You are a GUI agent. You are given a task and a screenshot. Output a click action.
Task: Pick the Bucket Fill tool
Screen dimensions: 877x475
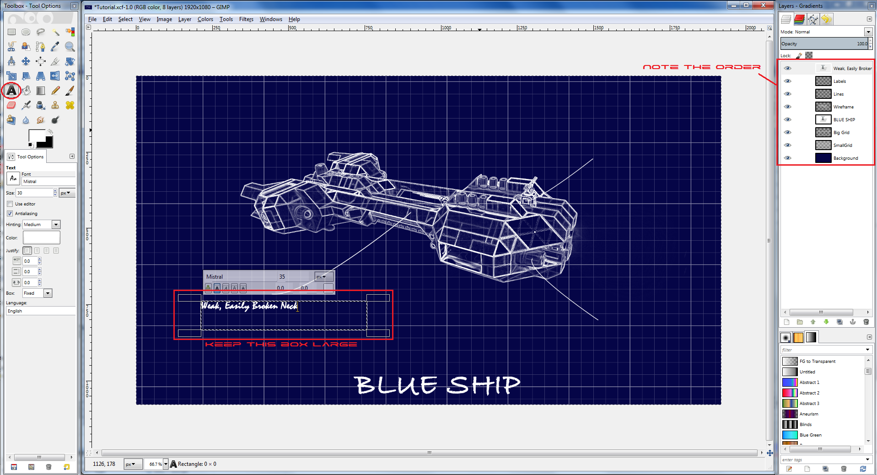coord(26,91)
